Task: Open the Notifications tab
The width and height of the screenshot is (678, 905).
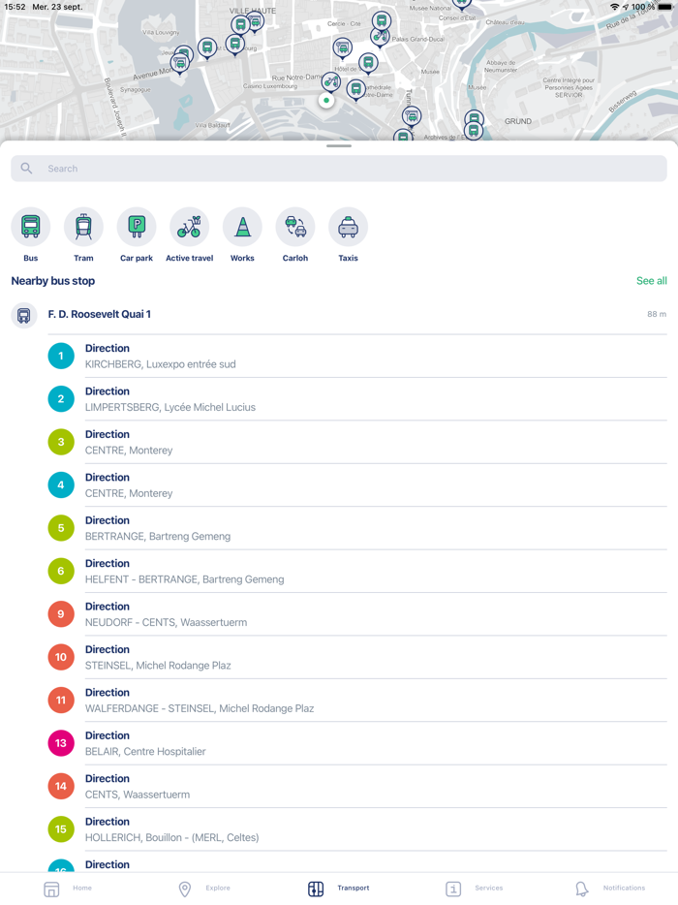Action: pos(610,889)
